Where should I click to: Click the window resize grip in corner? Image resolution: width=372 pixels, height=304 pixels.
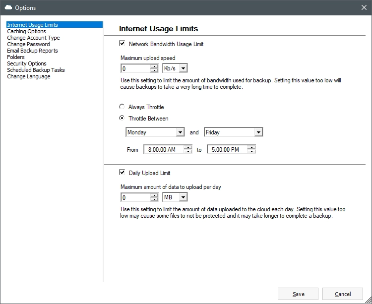pyautogui.click(x=369, y=301)
